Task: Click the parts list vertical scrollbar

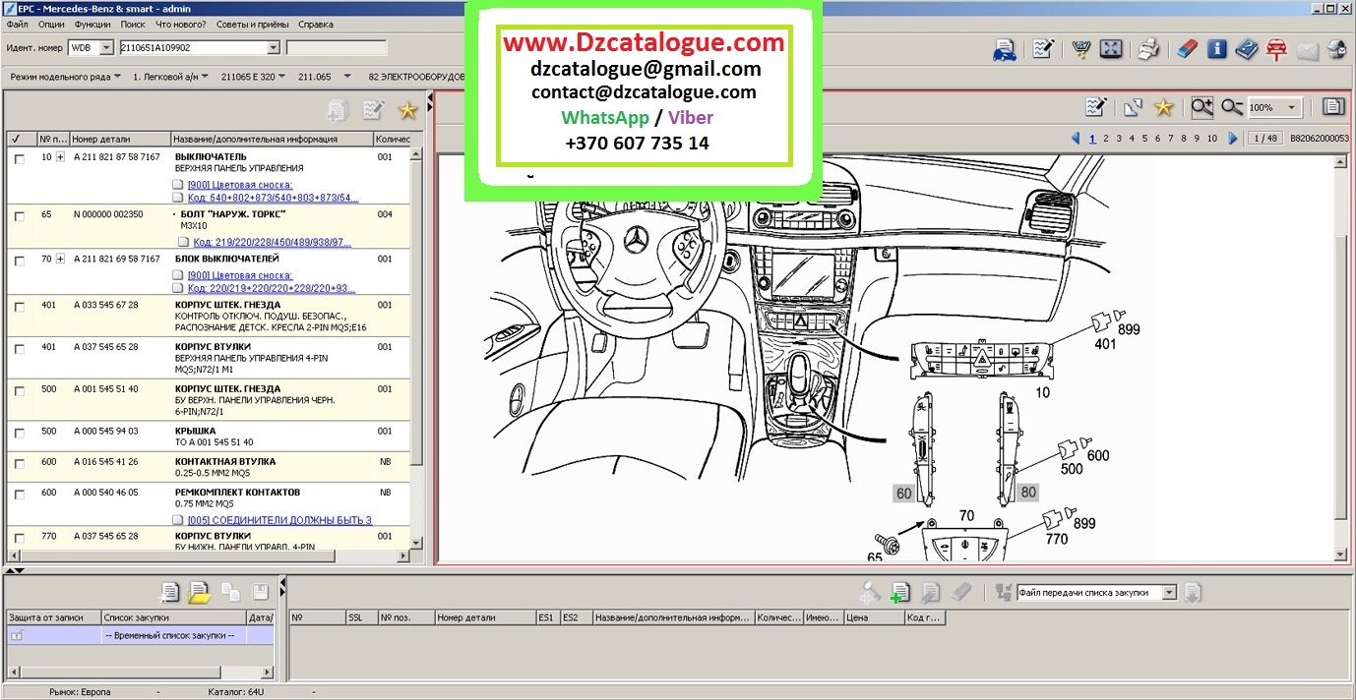Action: click(x=416, y=347)
